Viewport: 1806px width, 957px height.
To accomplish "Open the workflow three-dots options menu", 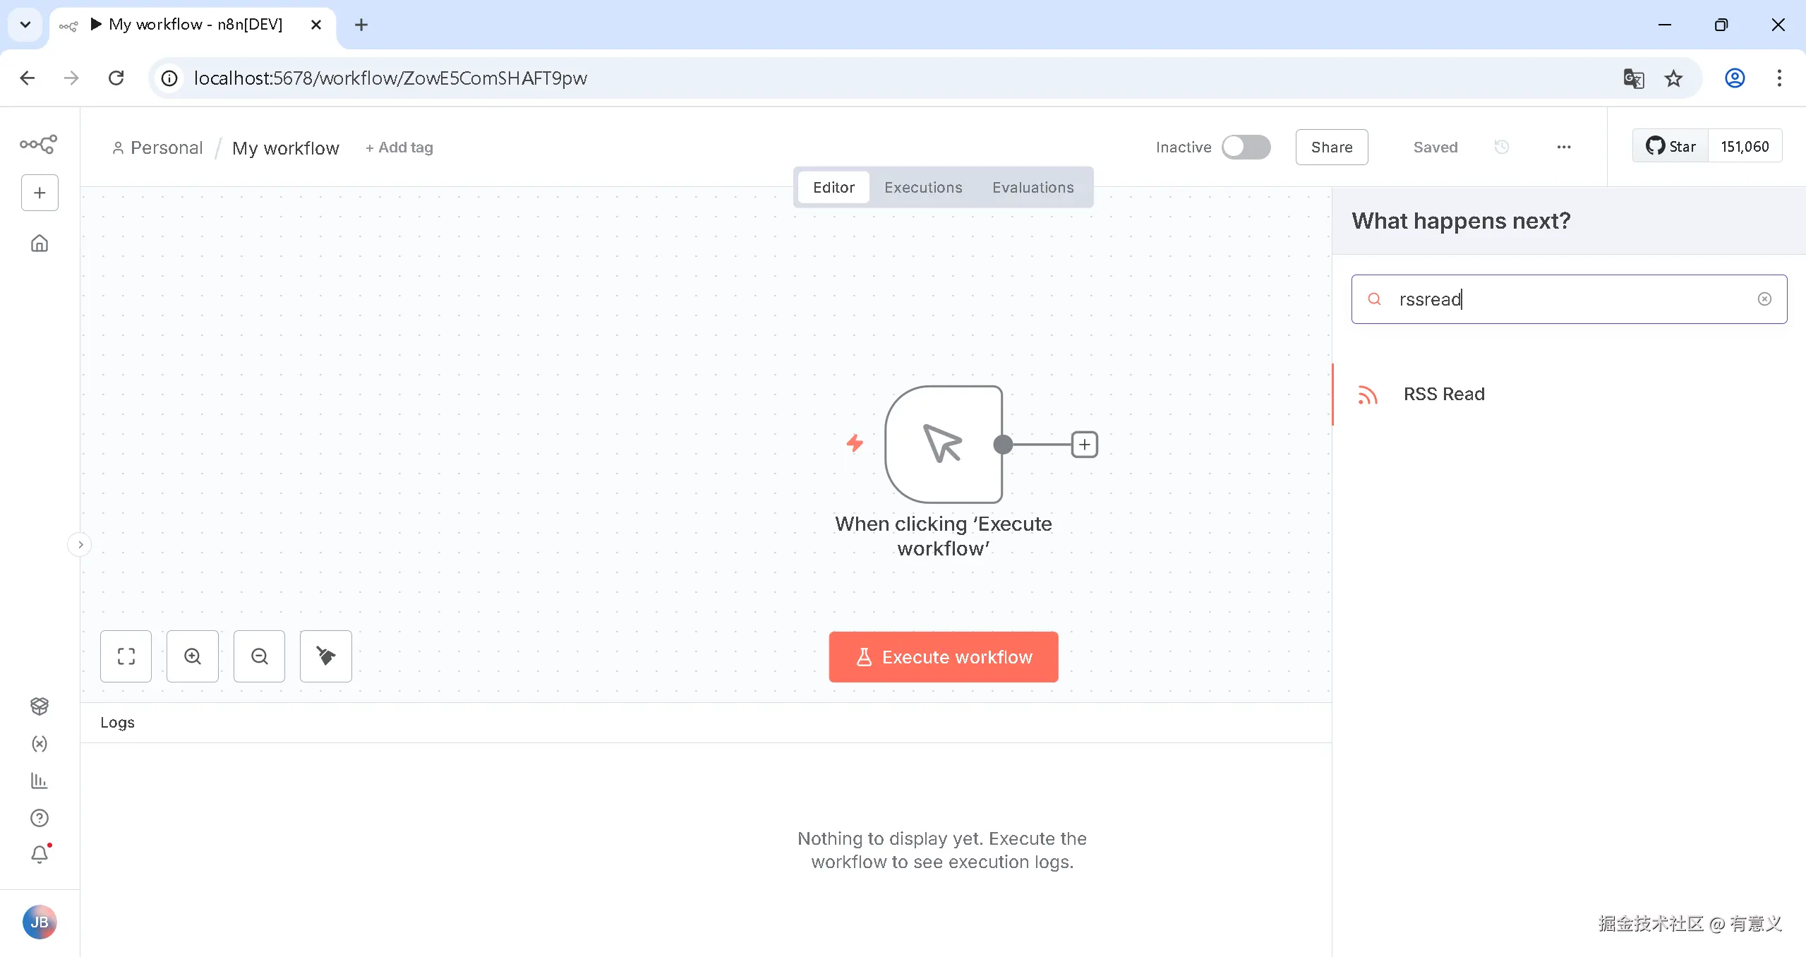I will [1563, 147].
